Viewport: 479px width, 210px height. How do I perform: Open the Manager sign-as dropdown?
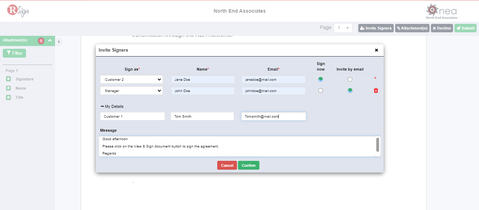click(x=131, y=91)
